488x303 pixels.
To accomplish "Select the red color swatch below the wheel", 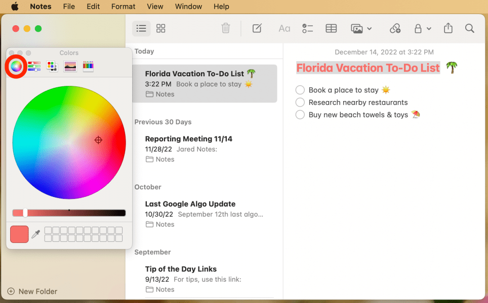I will pyautogui.click(x=19, y=234).
